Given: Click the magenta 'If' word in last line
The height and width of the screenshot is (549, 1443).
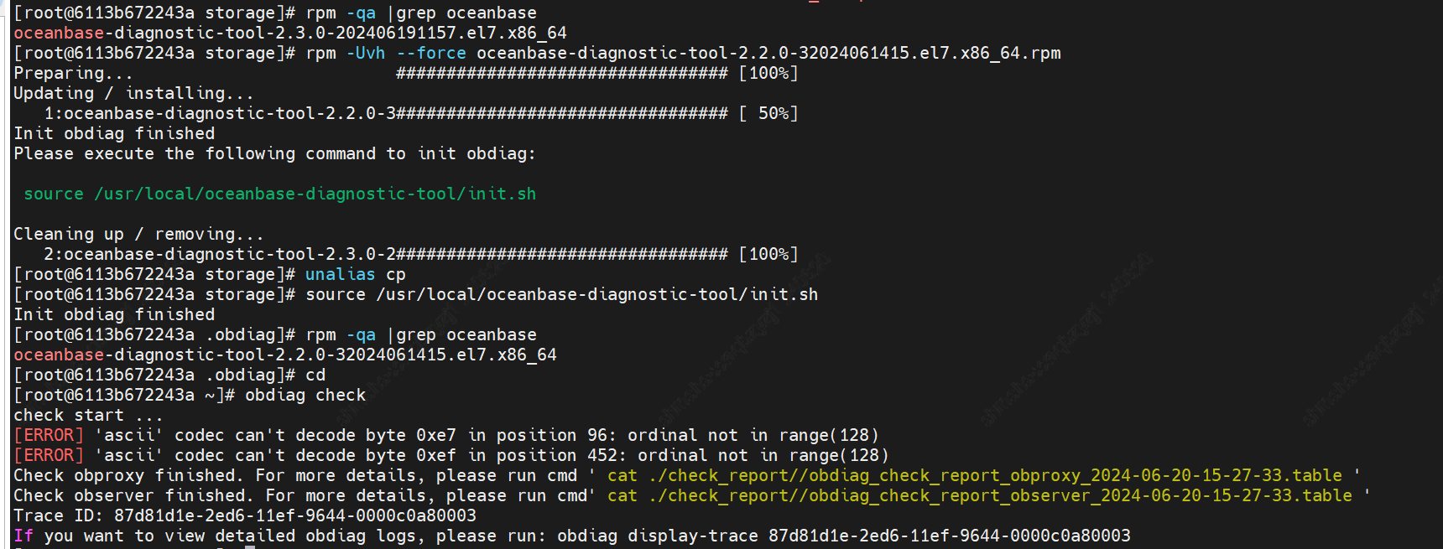Looking at the screenshot, I should point(23,536).
